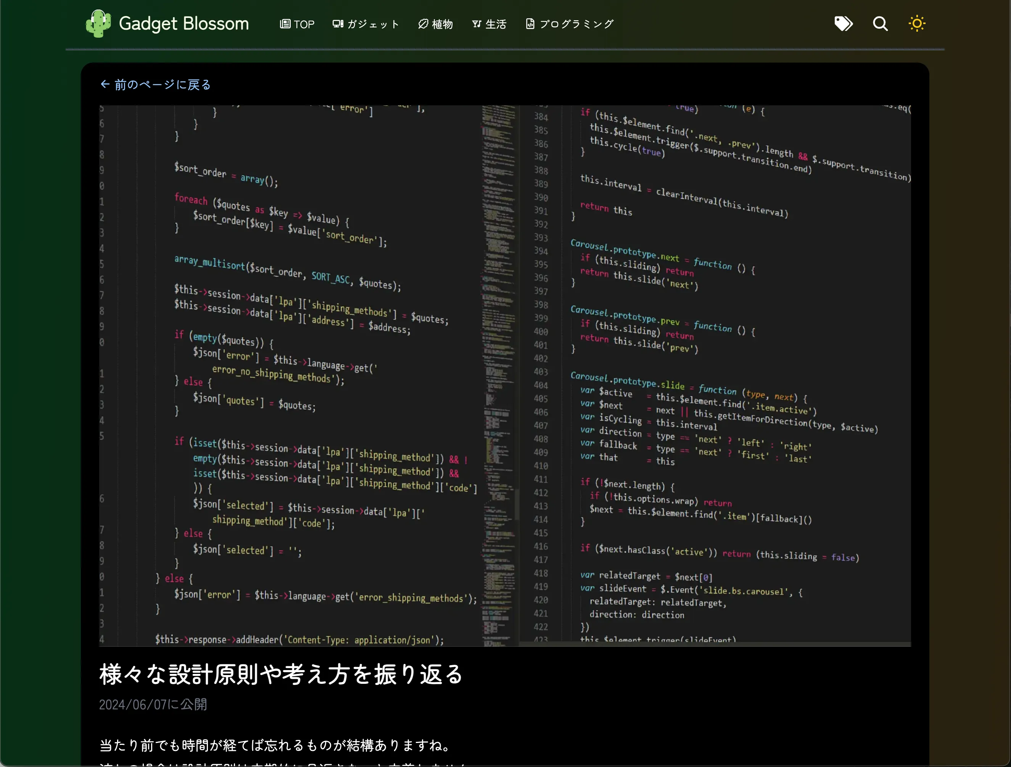Open search with the magnifier icon

click(x=880, y=23)
